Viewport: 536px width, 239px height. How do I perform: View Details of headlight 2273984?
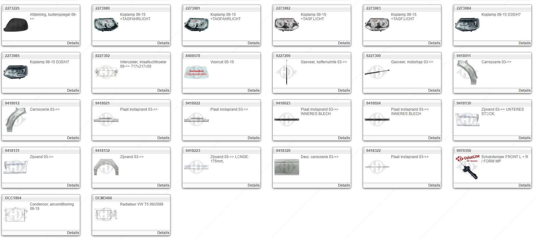pos(524,43)
